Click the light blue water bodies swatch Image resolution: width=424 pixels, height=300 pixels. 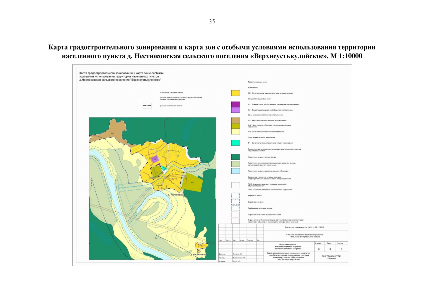click(235, 171)
